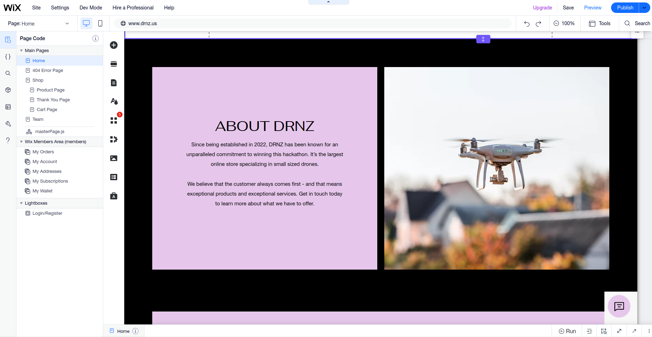Image resolution: width=652 pixels, height=337 pixels.
Task: Open the three-dot menu above the canvas
Action: point(637,32)
